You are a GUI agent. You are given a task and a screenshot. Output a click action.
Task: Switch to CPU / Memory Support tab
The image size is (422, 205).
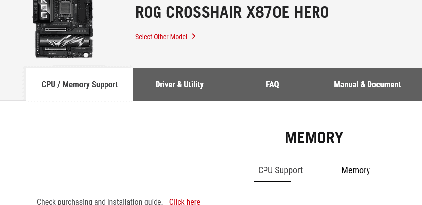79,84
